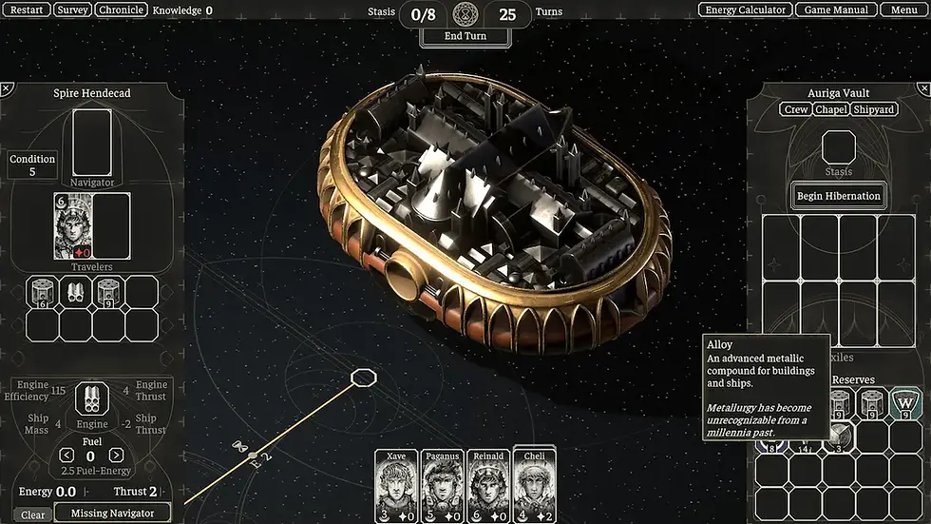The width and height of the screenshot is (931, 524).
Task: Click the Condition 5 indicator
Action: 32,165
